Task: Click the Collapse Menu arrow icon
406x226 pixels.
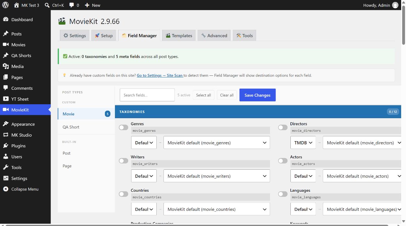Action: pos(6,189)
